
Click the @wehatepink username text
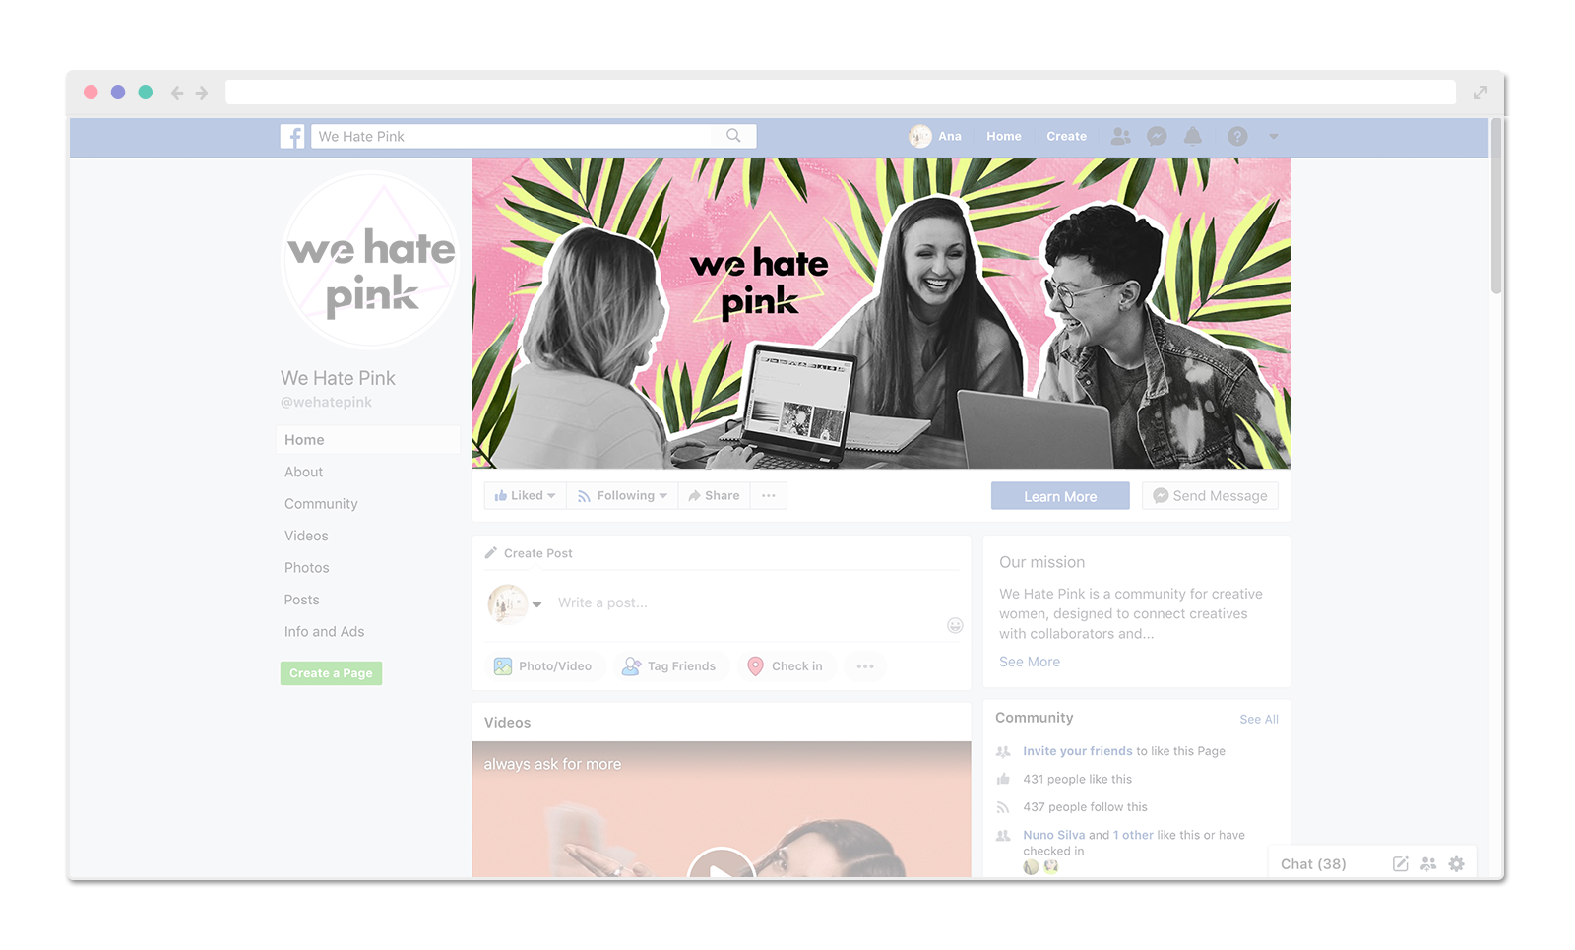(x=326, y=402)
